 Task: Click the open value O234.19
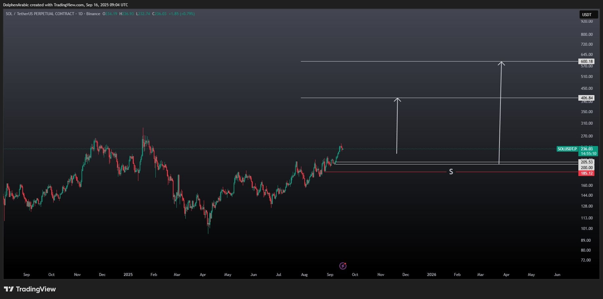click(110, 14)
